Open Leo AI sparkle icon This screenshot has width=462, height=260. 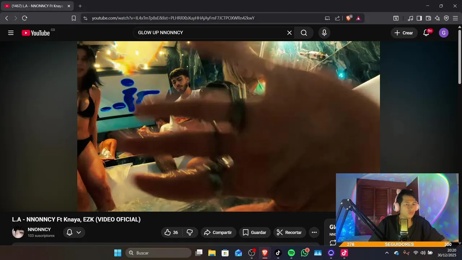pyautogui.click(x=437, y=18)
